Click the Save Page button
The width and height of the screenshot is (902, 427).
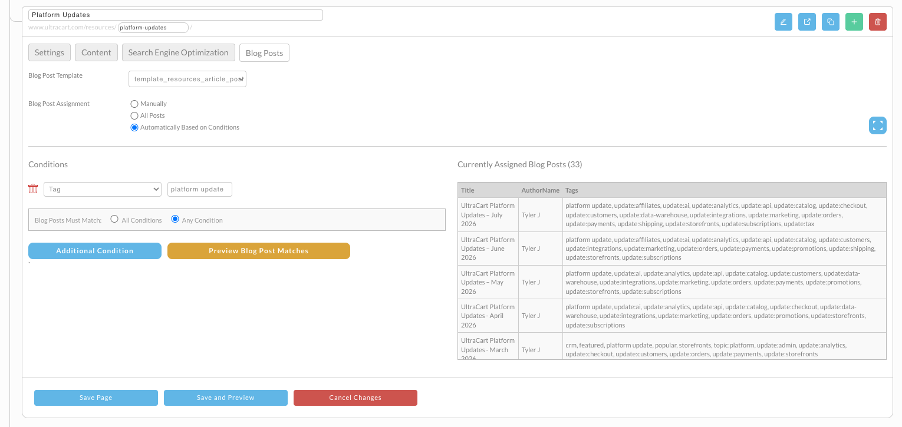click(x=96, y=398)
